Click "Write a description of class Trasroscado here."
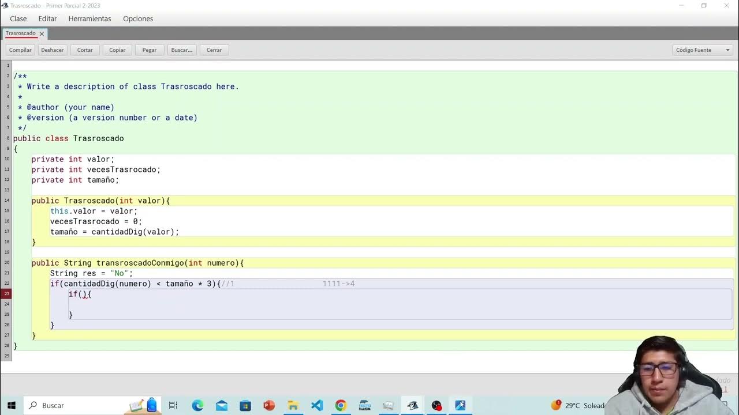739x415 pixels. (133, 86)
